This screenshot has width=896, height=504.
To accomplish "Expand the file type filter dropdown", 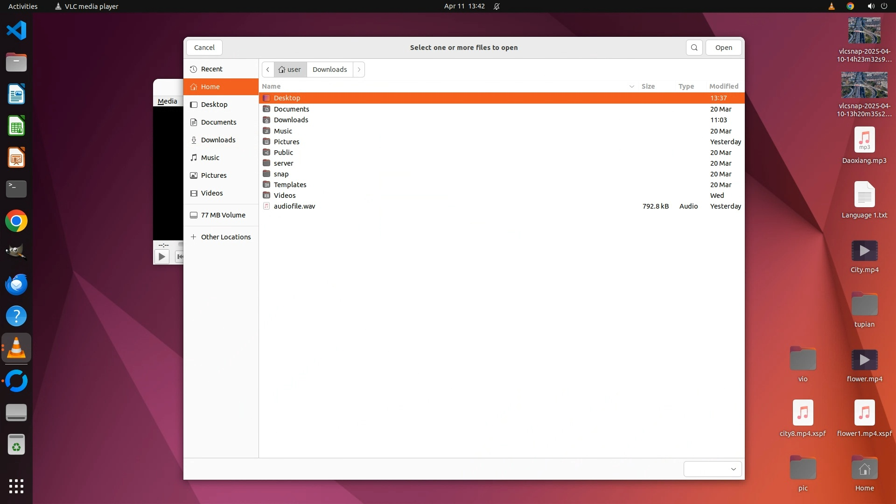I will 712,469.
